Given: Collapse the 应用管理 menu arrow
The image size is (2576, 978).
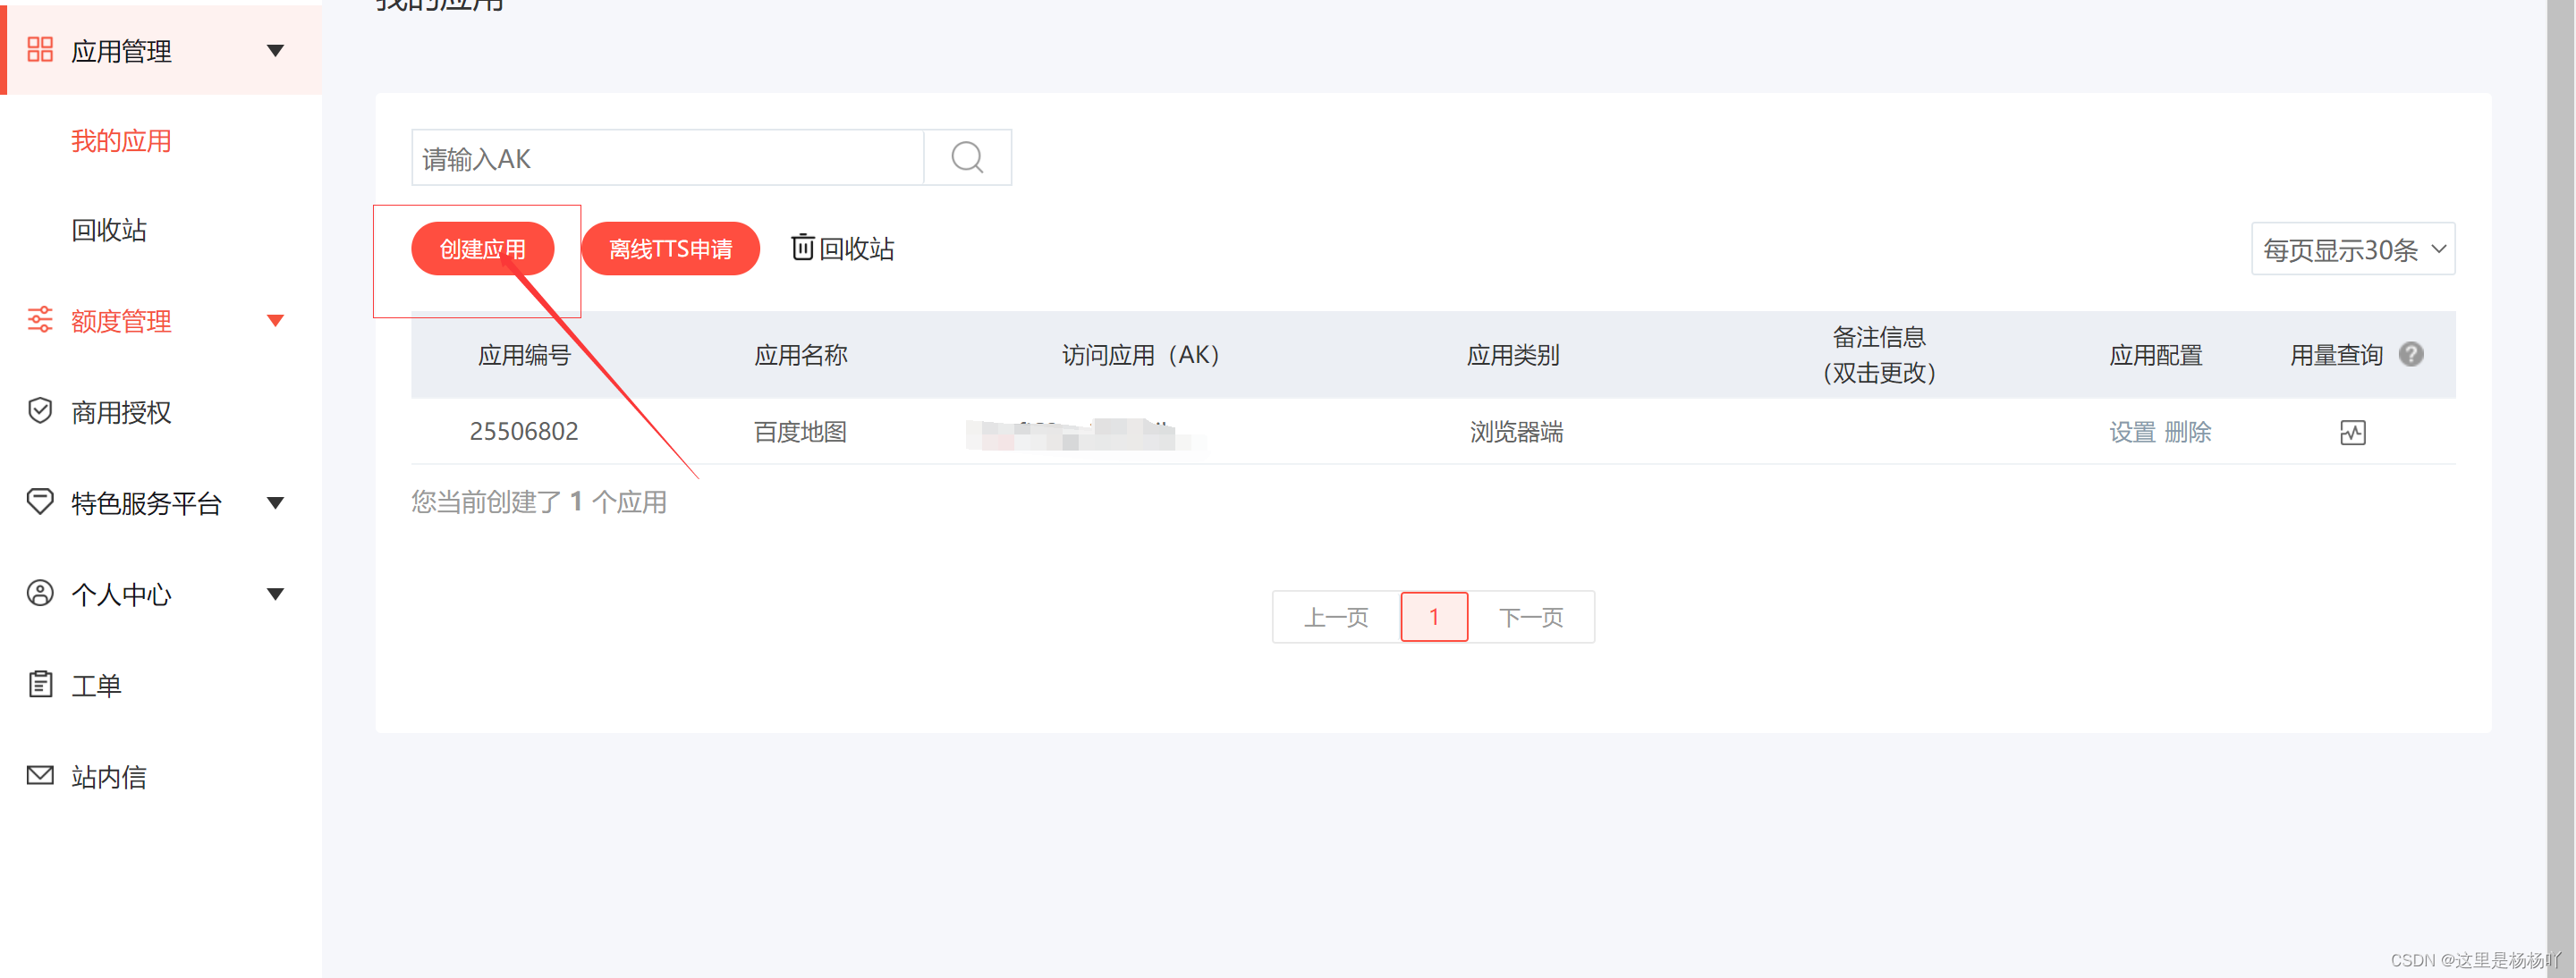Looking at the screenshot, I should [275, 51].
